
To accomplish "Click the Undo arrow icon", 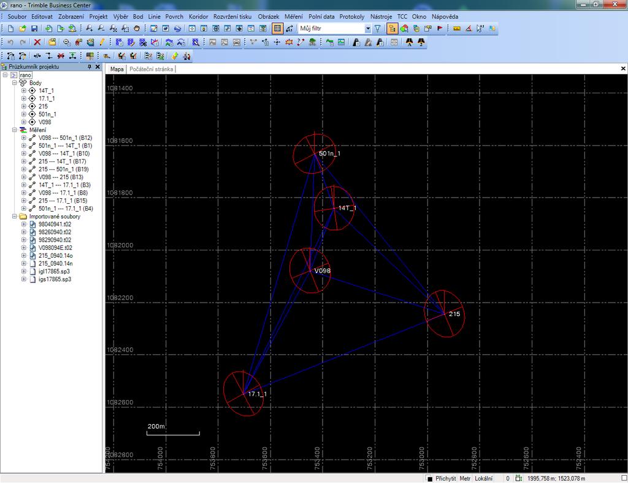I will [x=10, y=42].
